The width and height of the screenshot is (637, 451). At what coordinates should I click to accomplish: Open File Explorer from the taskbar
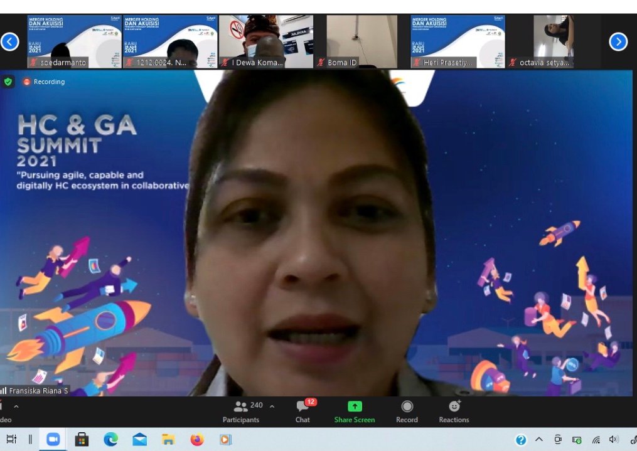168,440
